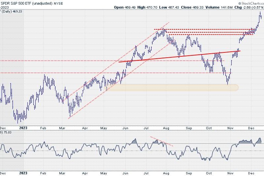Select 'Aug' on the bottom indicator axis
The image size is (264, 176).
point(166,173)
